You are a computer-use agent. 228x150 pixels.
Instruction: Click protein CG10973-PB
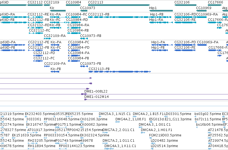[84, 66]
